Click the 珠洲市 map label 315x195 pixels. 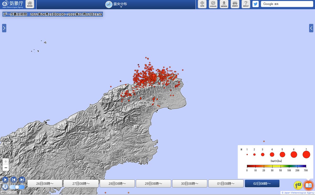click(x=145, y=103)
